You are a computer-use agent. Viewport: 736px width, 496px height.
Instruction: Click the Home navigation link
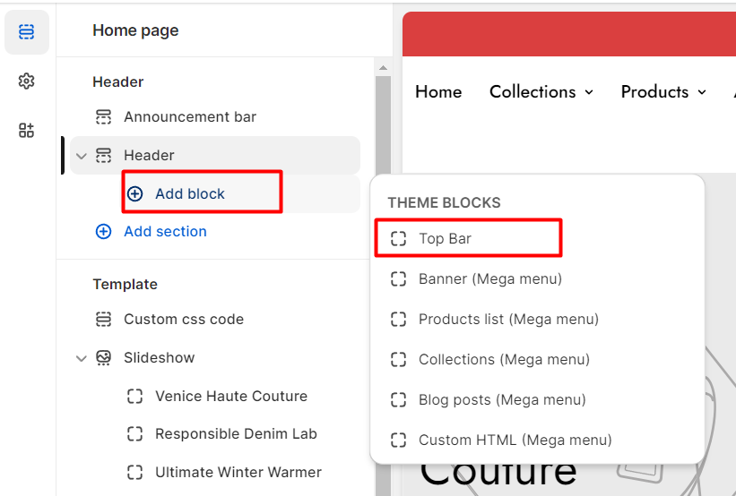438,92
